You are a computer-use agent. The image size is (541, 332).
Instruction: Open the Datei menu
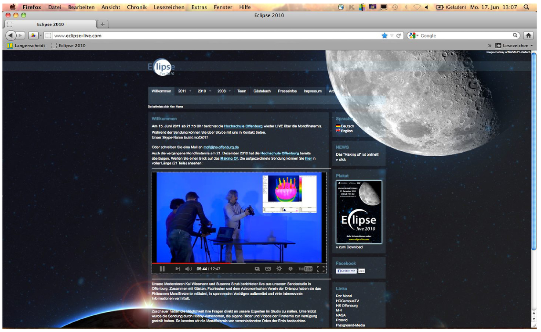55,7
